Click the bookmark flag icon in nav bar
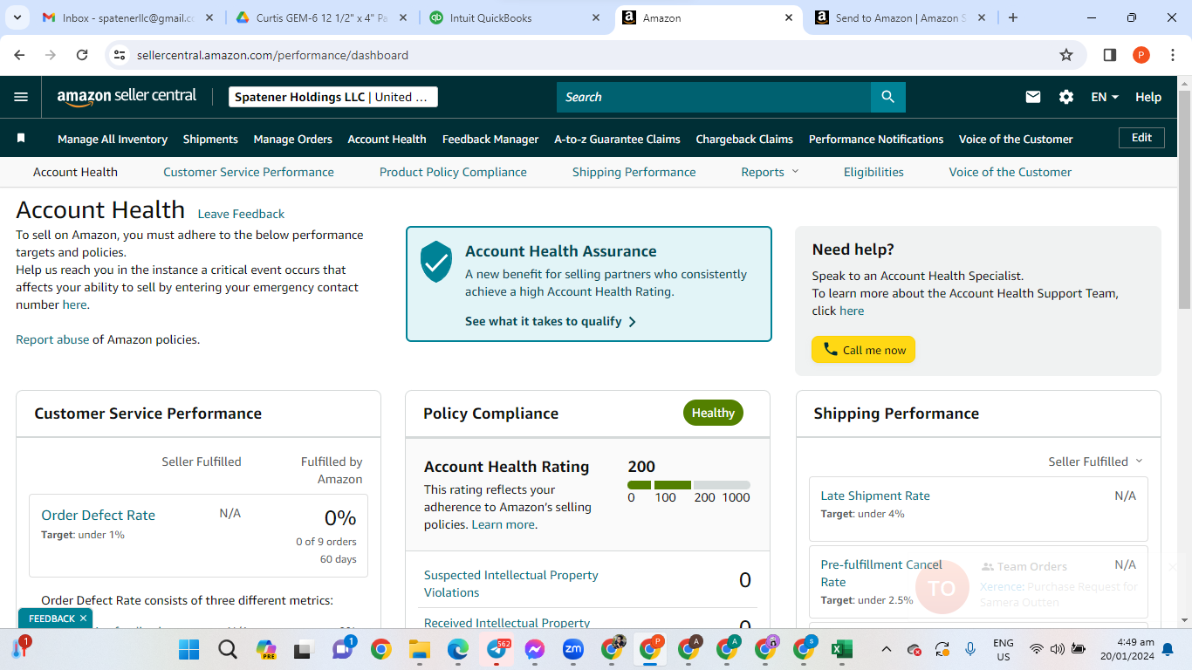Image resolution: width=1192 pixels, height=670 pixels. point(21,139)
